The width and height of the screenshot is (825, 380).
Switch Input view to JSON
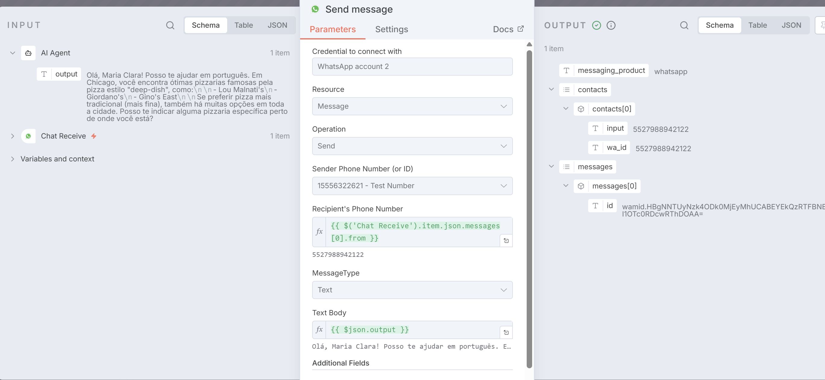[x=277, y=25]
